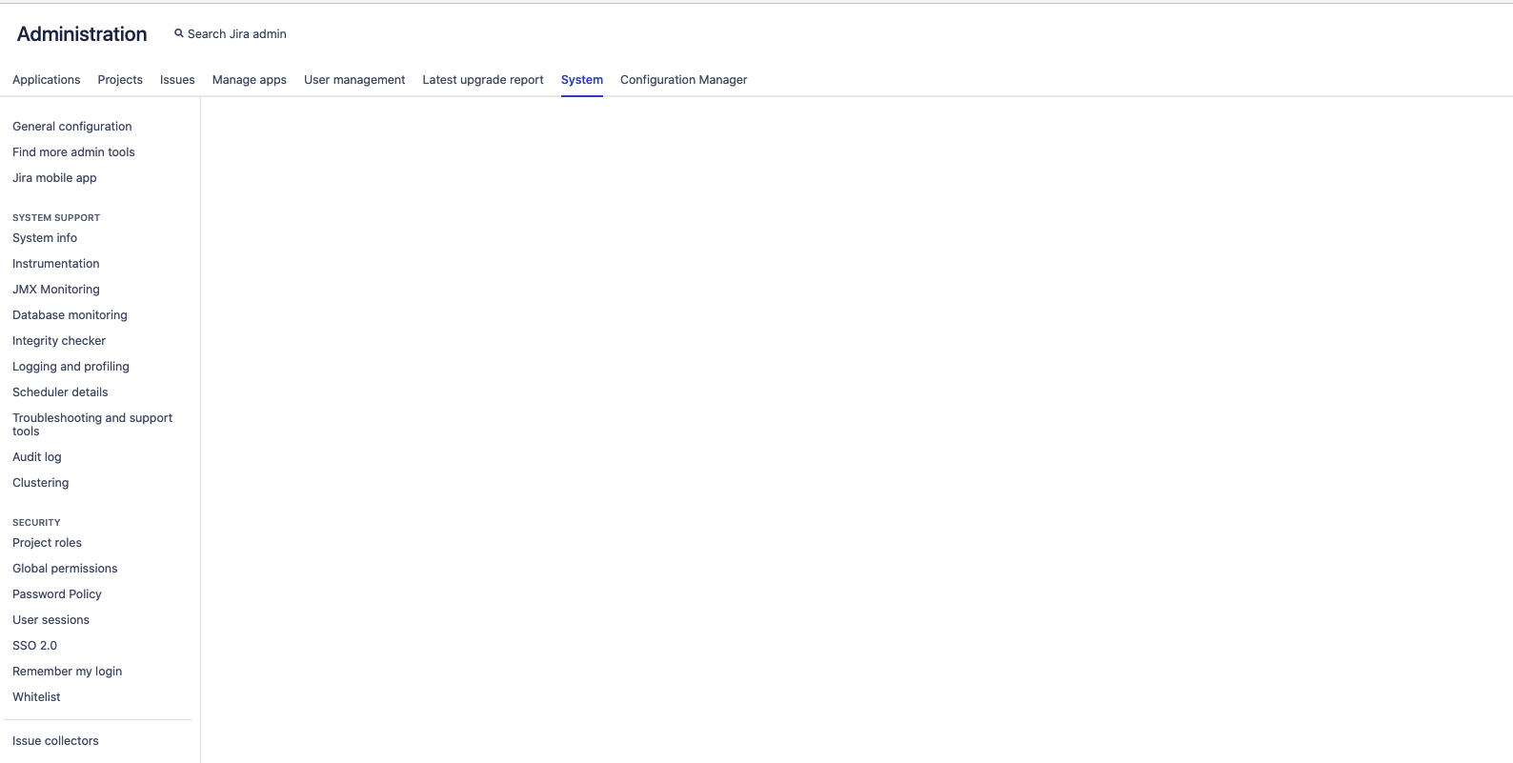Select the User management tab
This screenshot has width=1513, height=763.
click(354, 80)
